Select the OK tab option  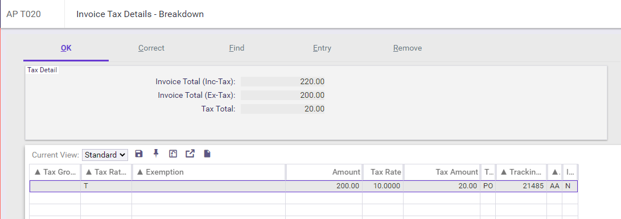click(66, 48)
